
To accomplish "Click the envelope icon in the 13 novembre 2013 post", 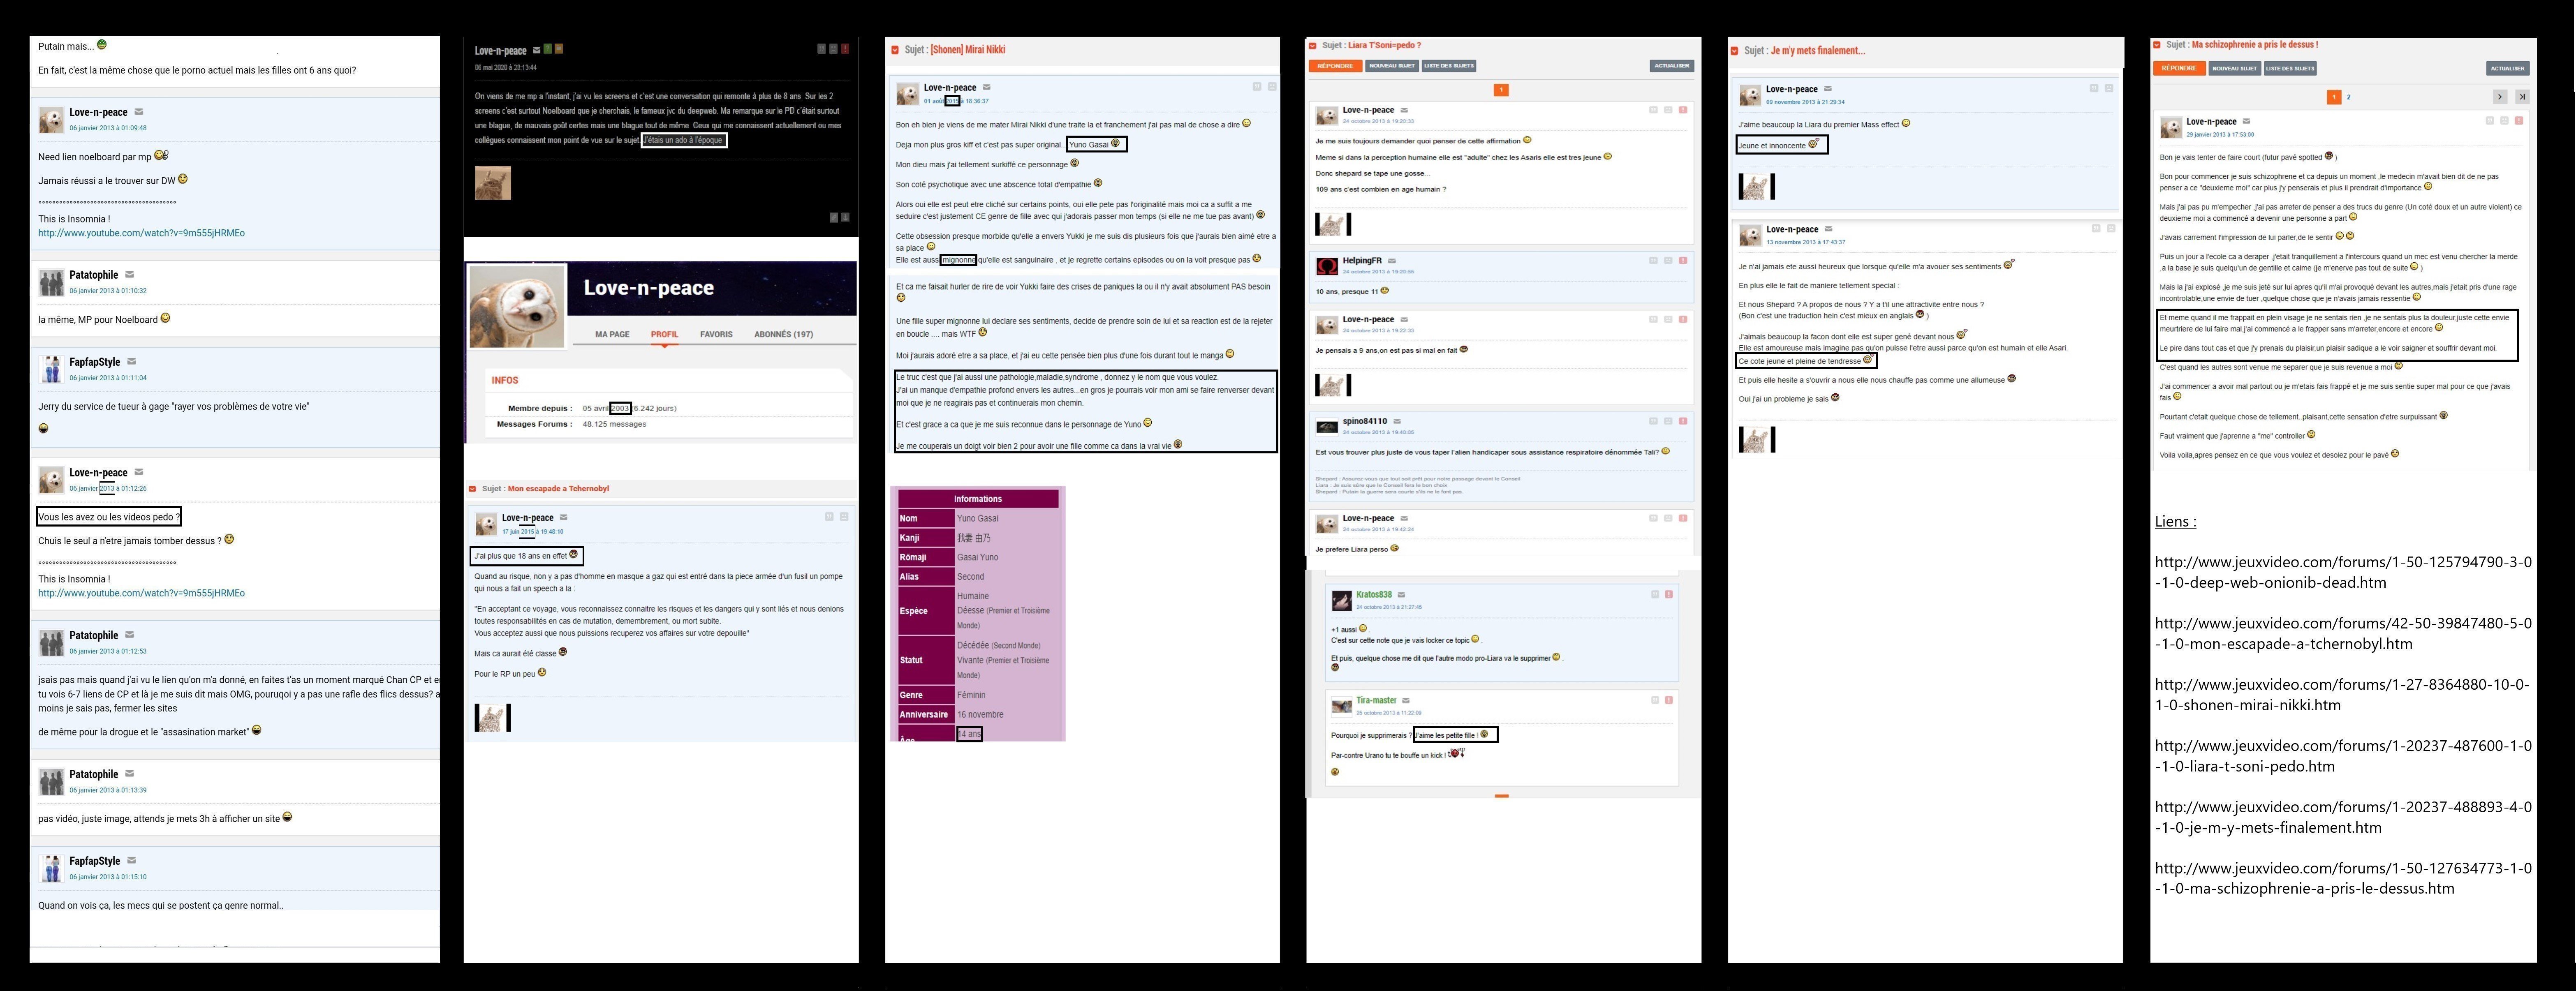I will point(1828,229).
